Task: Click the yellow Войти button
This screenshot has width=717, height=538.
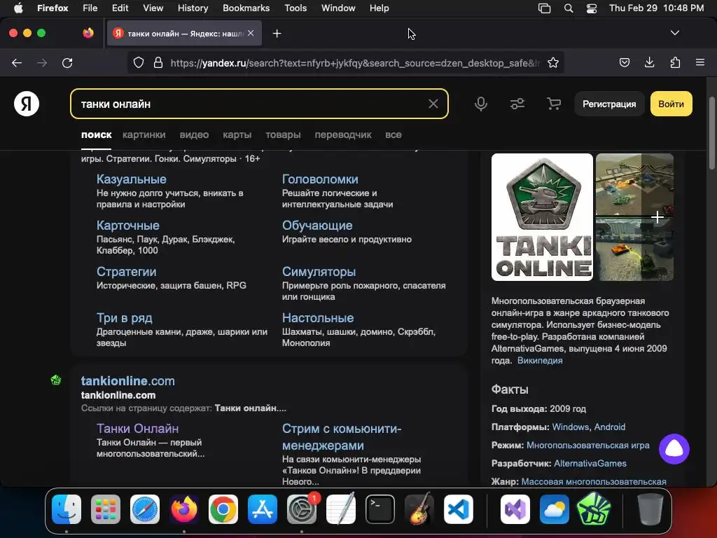Action: (671, 104)
